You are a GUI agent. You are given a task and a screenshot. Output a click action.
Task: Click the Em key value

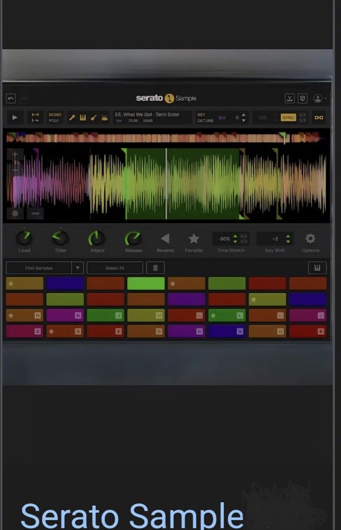point(222,117)
